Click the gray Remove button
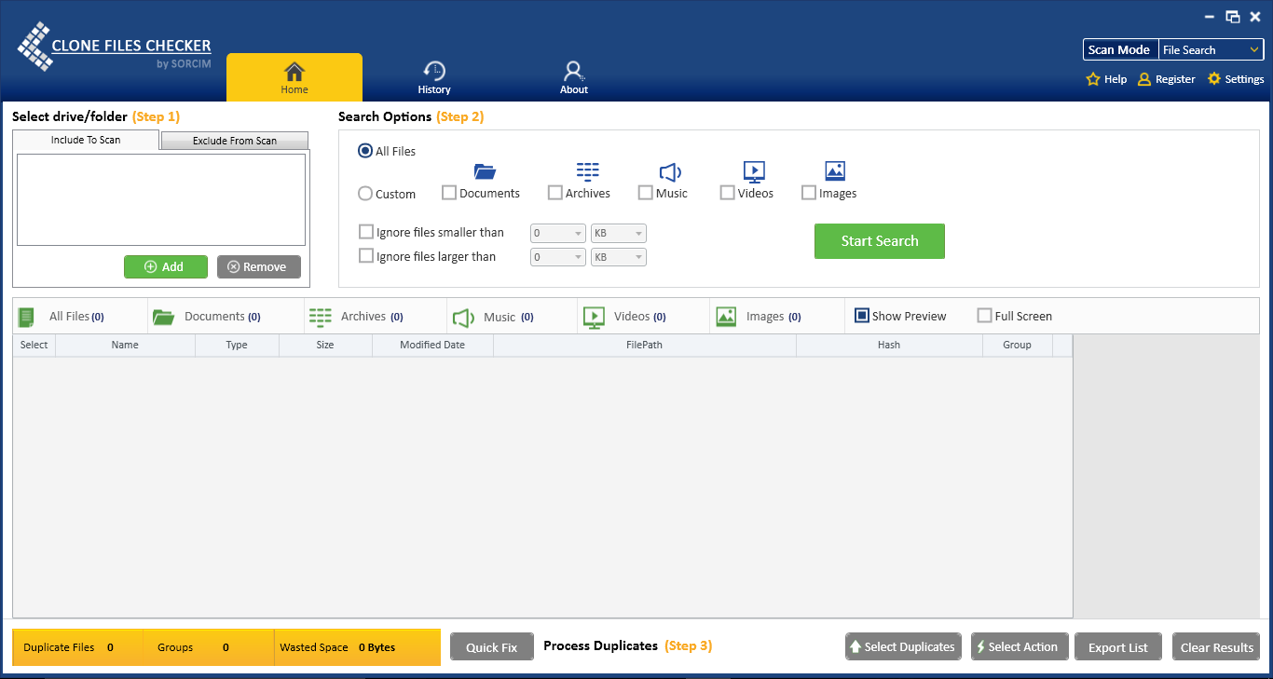This screenshot has width=1273, height=679. point(259,266)
